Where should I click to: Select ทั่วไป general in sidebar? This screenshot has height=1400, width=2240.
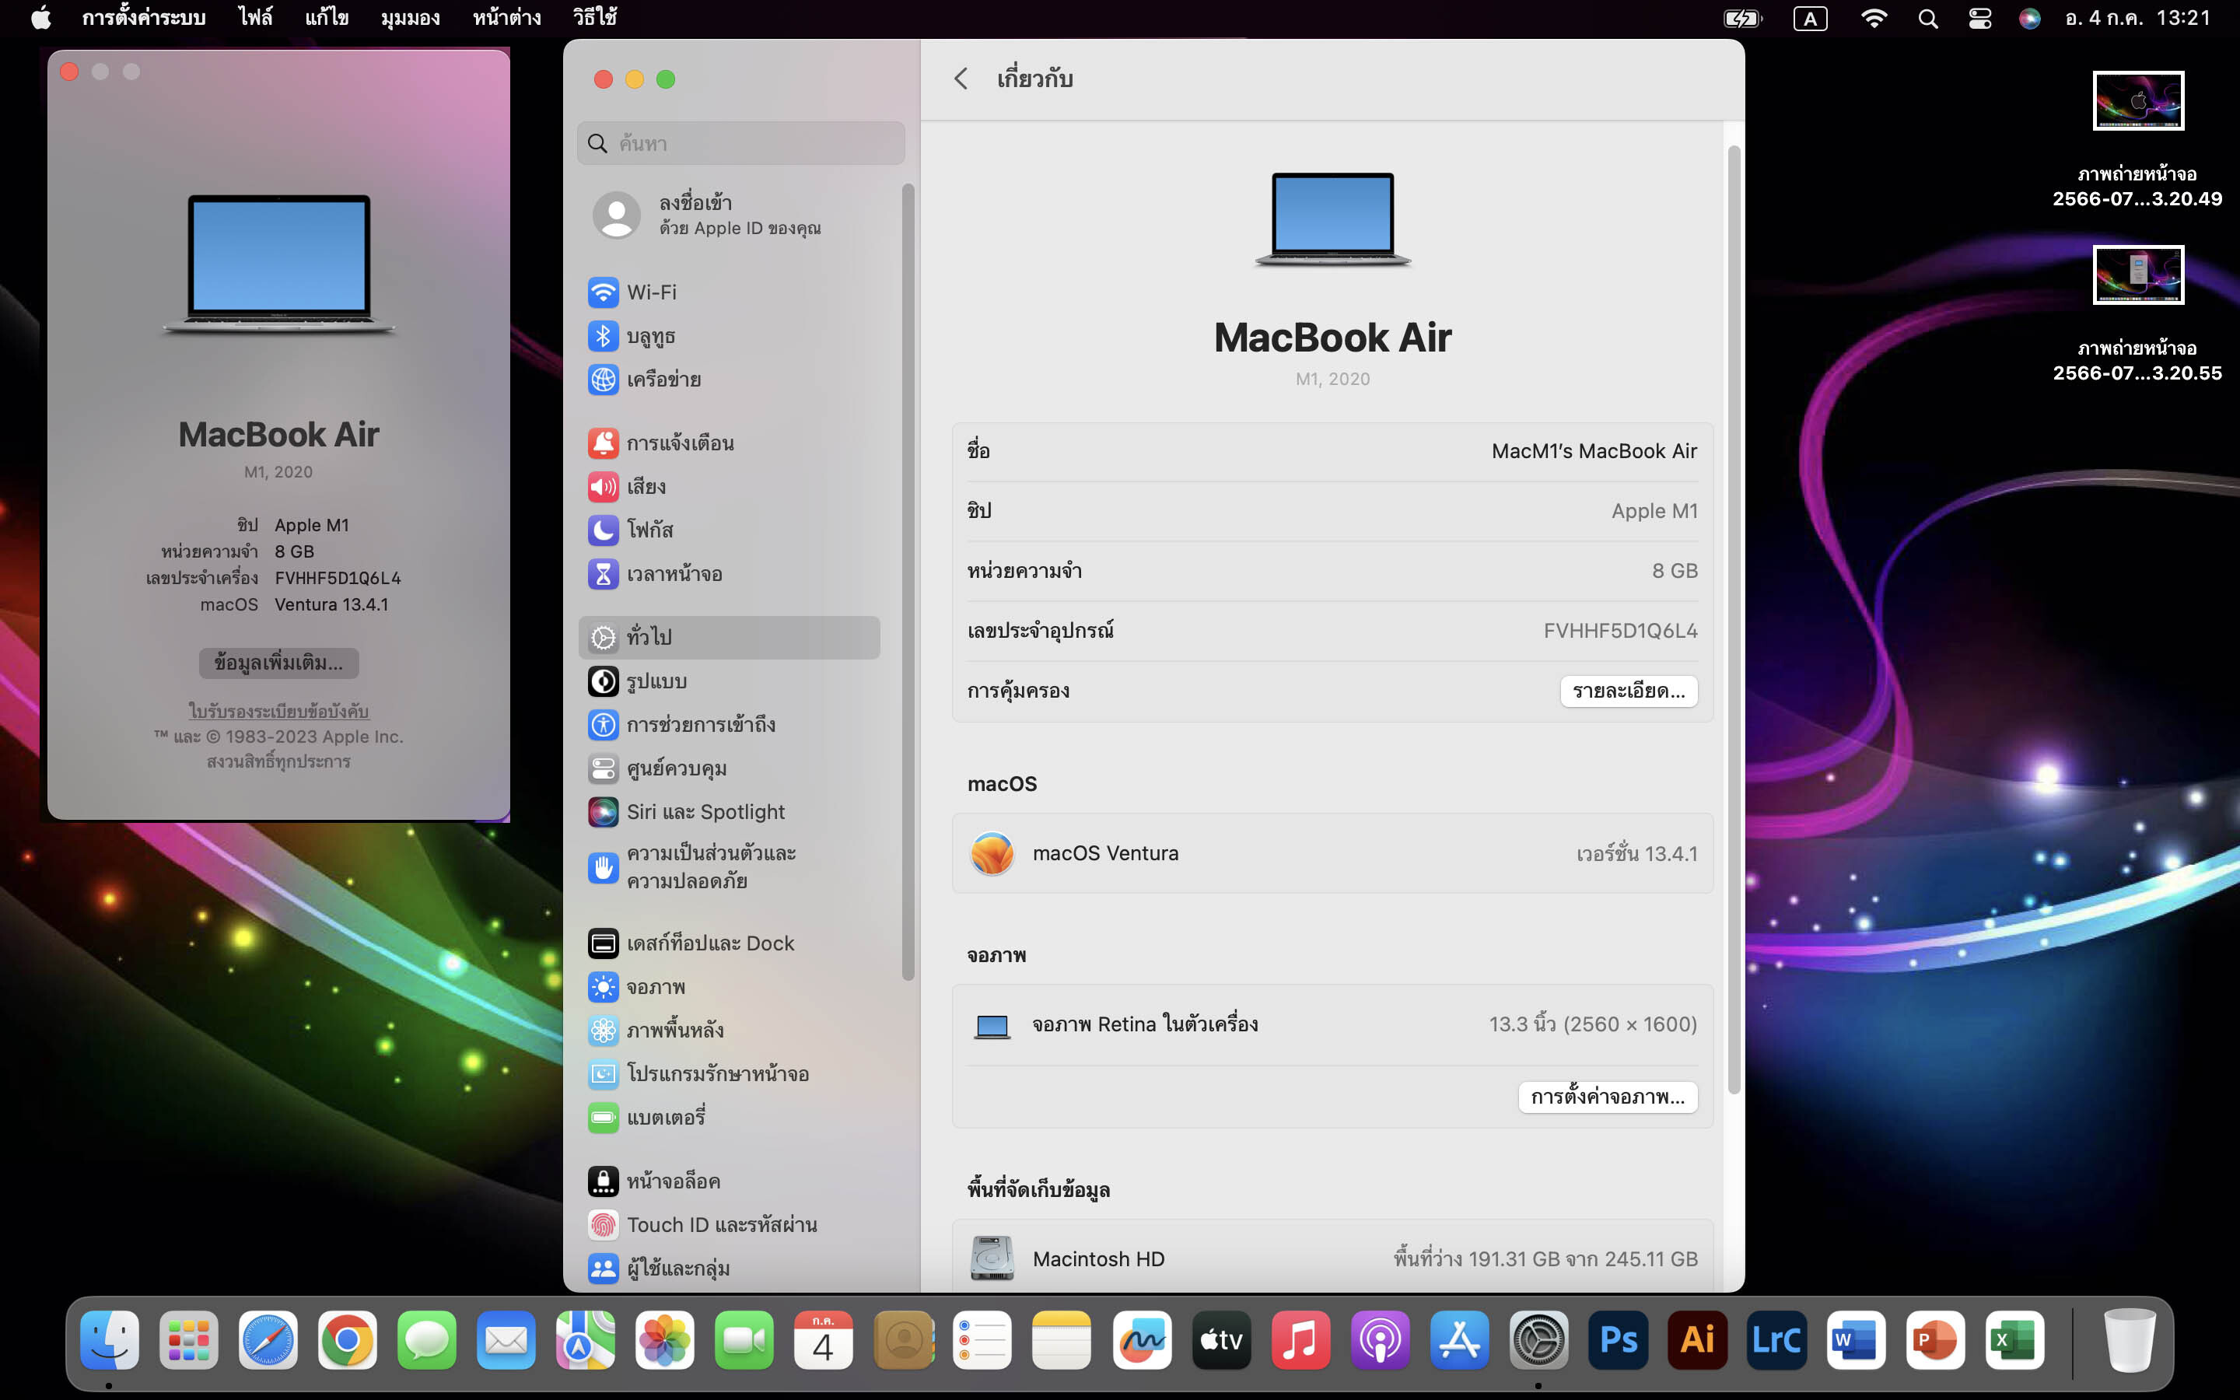[x=730, y=637]
